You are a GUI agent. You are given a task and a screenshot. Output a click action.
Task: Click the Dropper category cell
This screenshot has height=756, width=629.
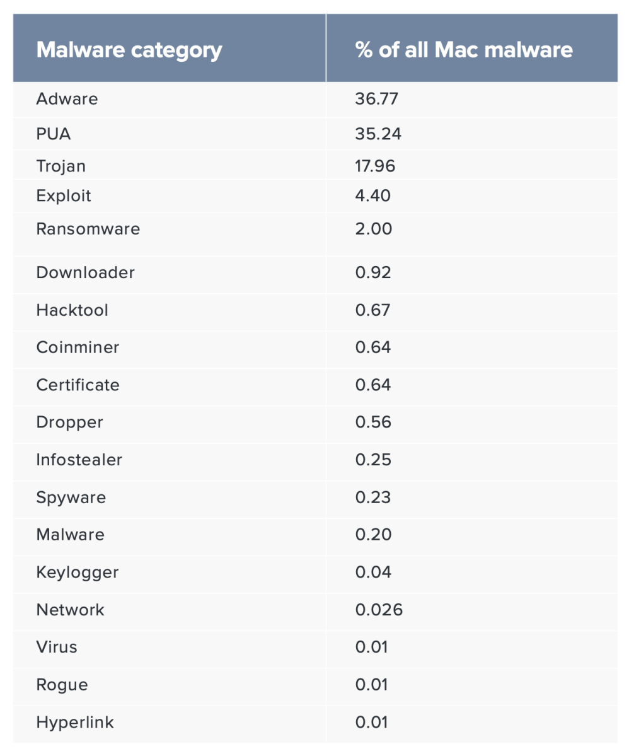click(69, 422)
